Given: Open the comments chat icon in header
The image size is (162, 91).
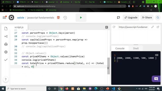Looking at the screenshot, I should point(118,17).
